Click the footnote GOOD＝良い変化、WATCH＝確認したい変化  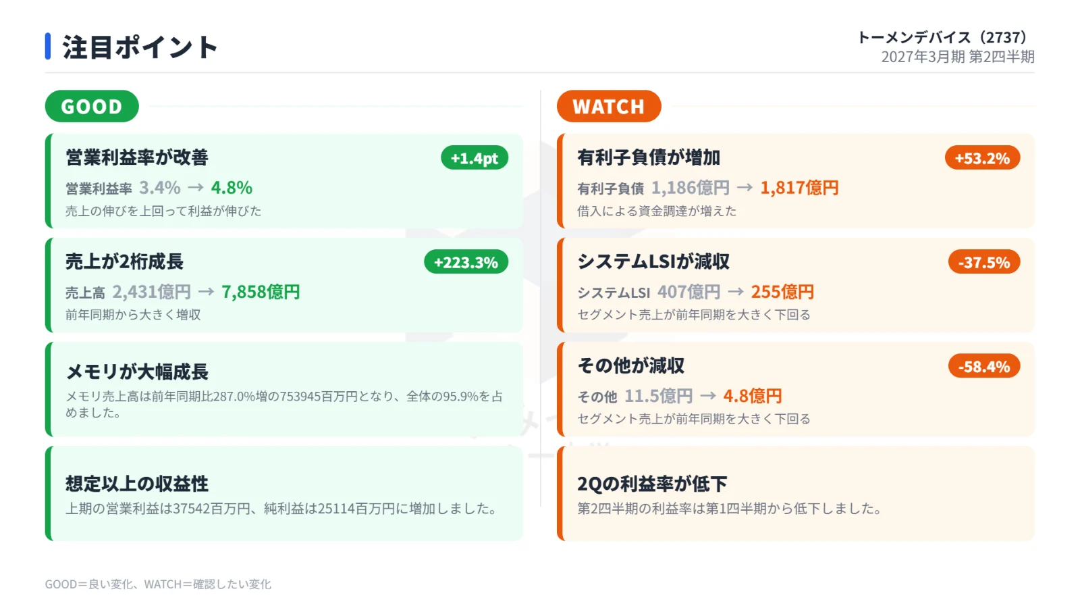pyautogui.click(x=158, y=584)
